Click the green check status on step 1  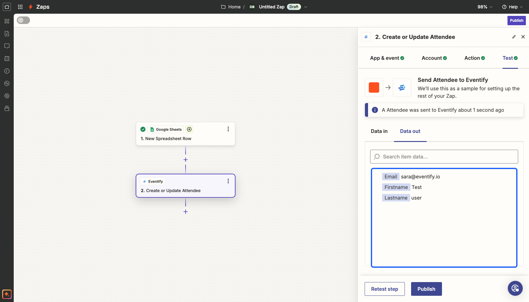143,129
